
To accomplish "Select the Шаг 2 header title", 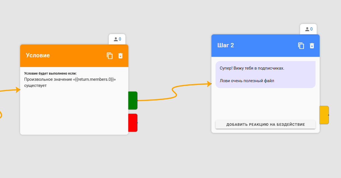I will tap(226, 45).
